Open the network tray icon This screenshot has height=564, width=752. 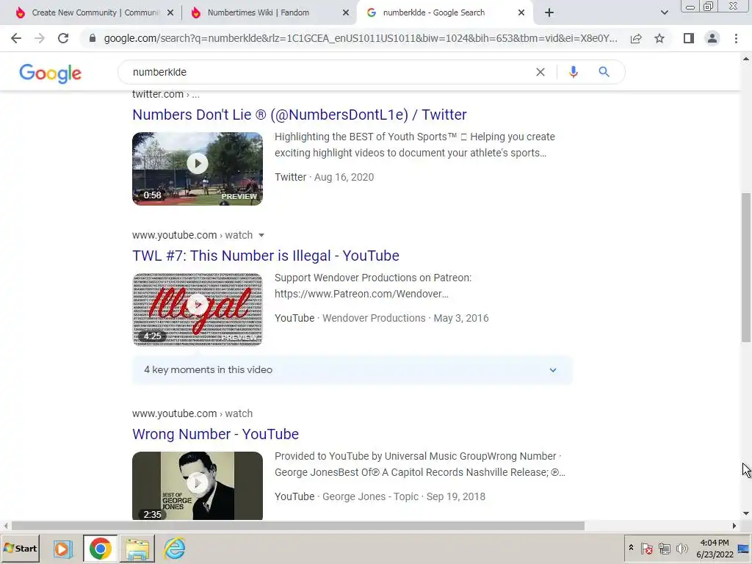[x=664, y=548]
